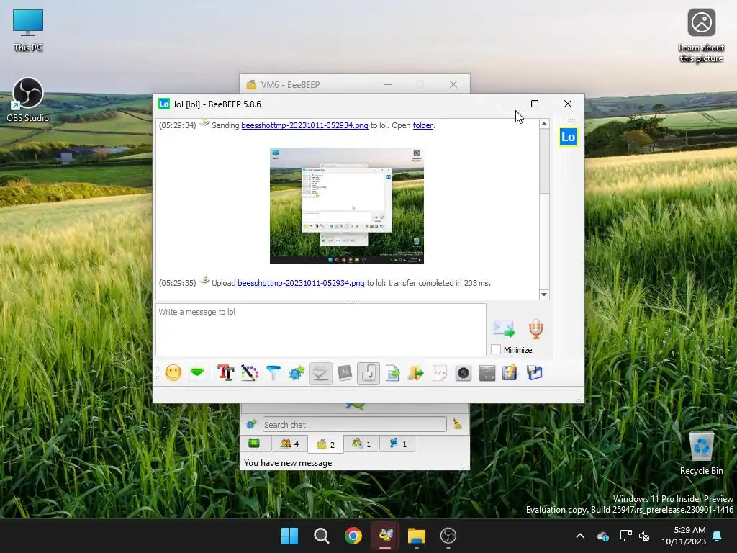
Task: Open the clock showing 5:29 AM 10/11/2023
Action: point(684,536)
